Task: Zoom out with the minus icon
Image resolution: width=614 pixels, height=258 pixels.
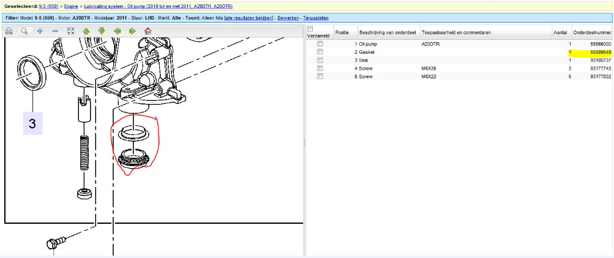Action: (x=55, y=31)
